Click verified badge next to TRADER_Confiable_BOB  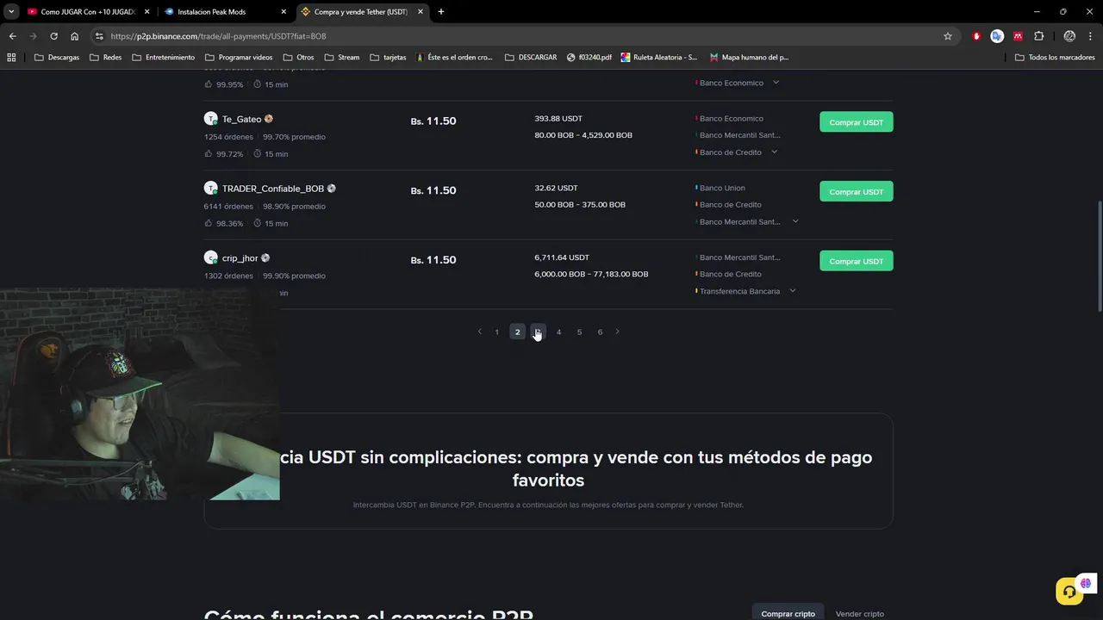pos(332,188)
